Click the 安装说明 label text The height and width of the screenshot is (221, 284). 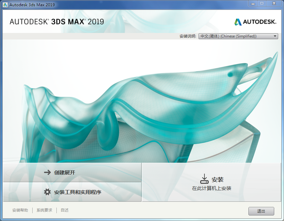pos(188,36)
